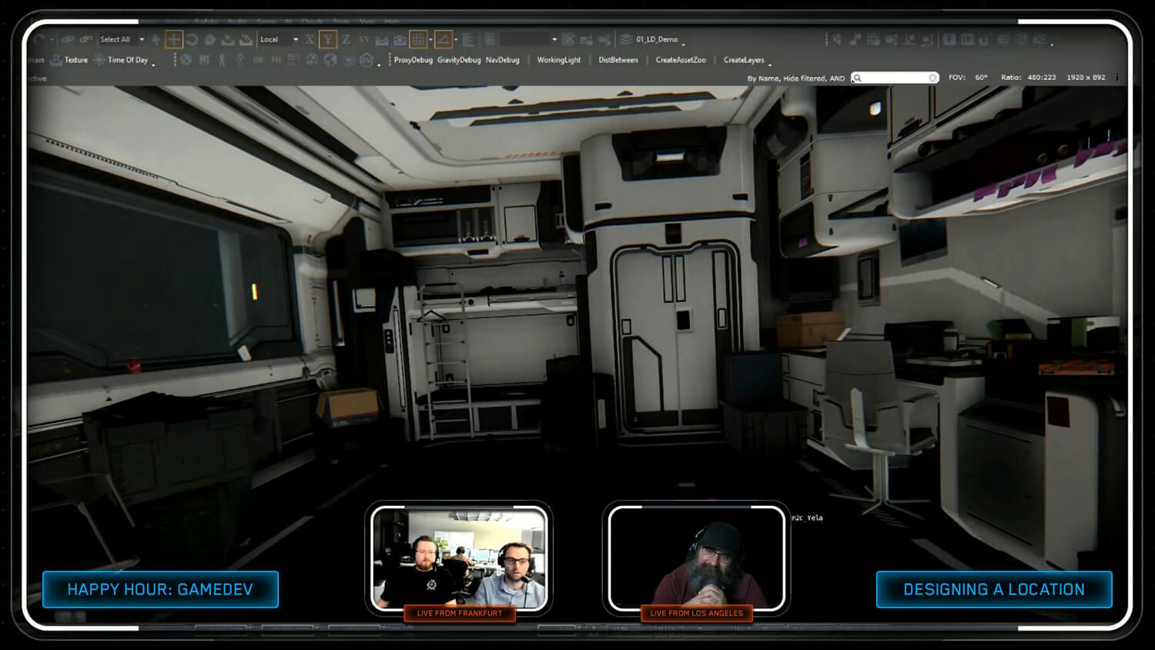Clear the viewport search field

click(x=932, y=78)
